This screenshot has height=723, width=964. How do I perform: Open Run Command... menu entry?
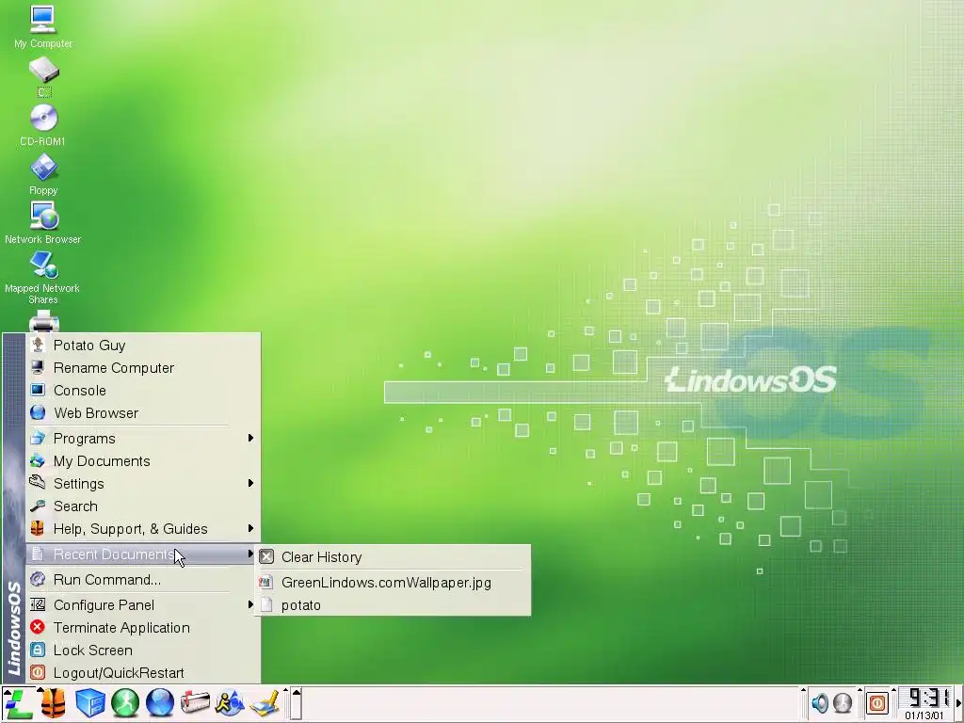(x=143, y=580)
